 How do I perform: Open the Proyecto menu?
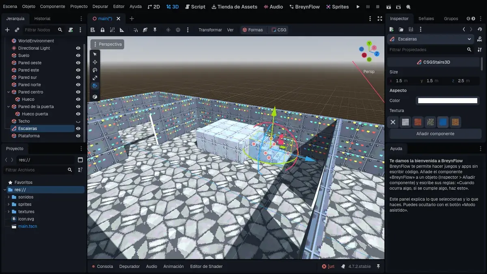coord(79,6)
